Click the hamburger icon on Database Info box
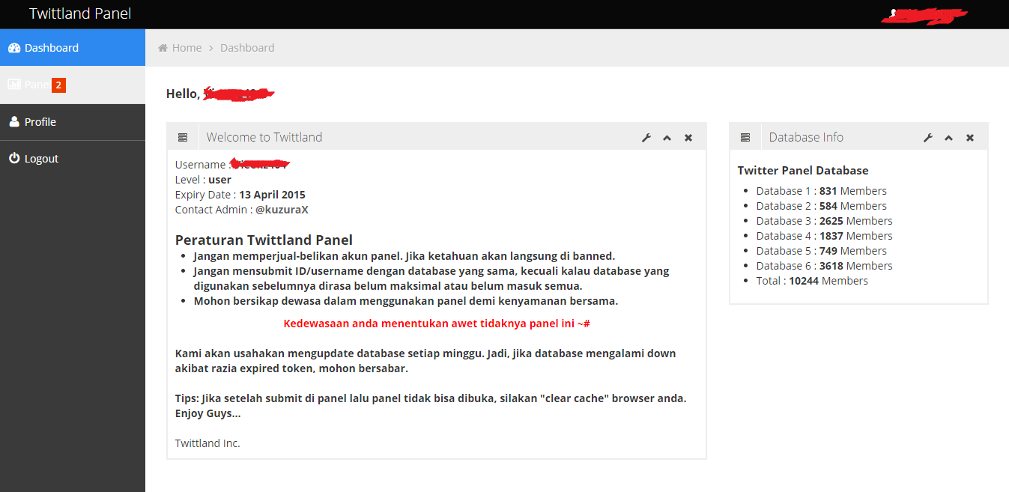This screenshot has height=492, width=1009. tap(745, 137)
